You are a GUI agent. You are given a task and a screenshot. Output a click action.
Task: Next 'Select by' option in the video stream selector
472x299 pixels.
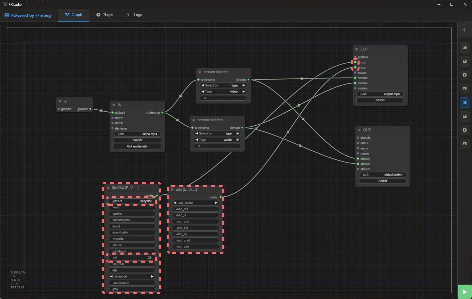[244, 85]
